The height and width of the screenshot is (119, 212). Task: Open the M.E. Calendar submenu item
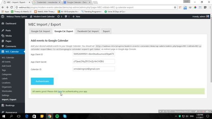click(8, 58)
